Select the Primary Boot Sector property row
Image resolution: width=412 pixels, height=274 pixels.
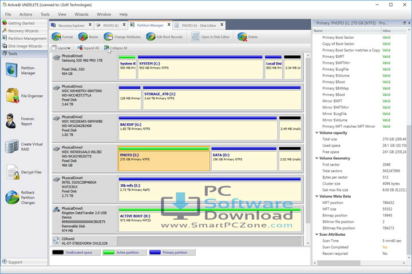pyautogui.click(x=360, y=38)
